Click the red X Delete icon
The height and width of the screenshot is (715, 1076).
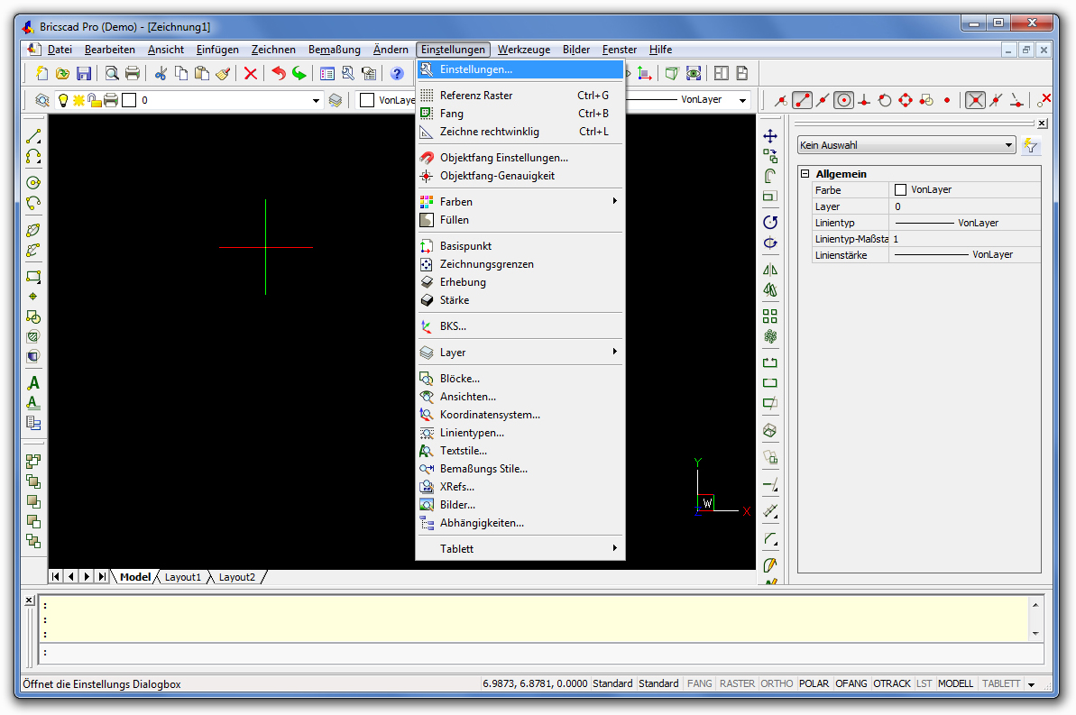point(251,74)
